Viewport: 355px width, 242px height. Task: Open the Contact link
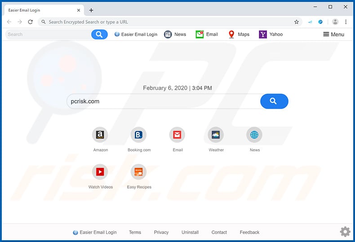pos(219,232)
